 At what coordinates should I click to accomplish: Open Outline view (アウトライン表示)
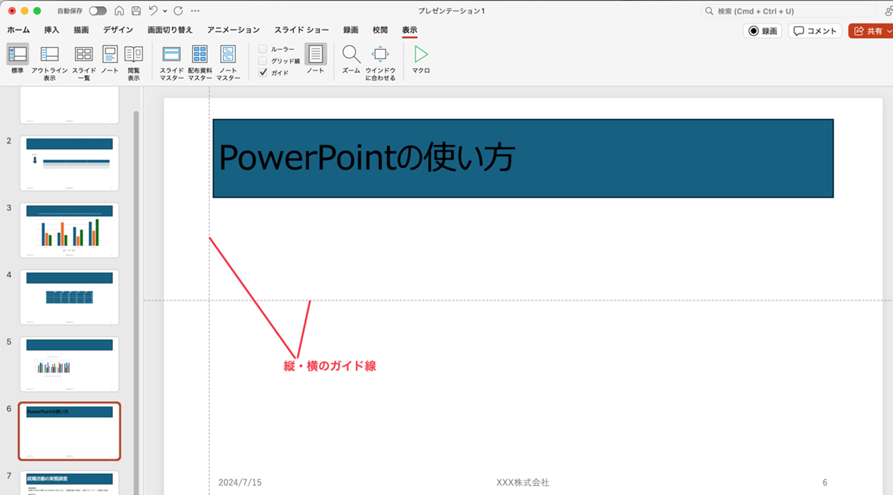(x=49, y=63)
